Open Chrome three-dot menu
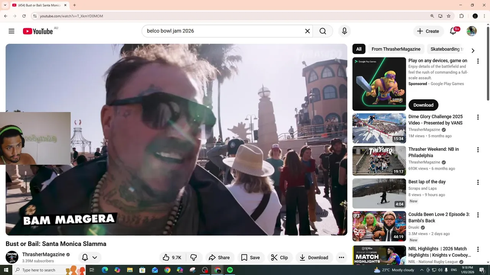The height and width of the screenshot is (275, 490). click(485, 16)
